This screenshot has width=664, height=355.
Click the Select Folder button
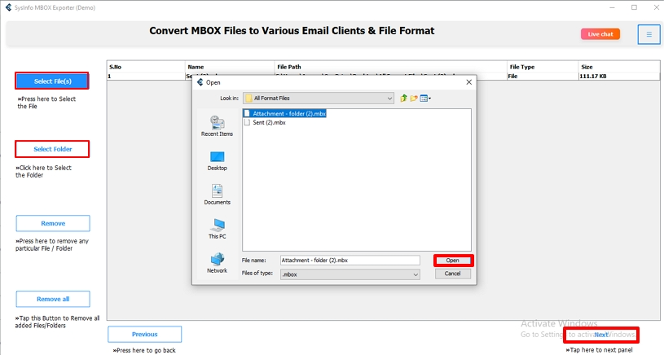tap(52, 149)
